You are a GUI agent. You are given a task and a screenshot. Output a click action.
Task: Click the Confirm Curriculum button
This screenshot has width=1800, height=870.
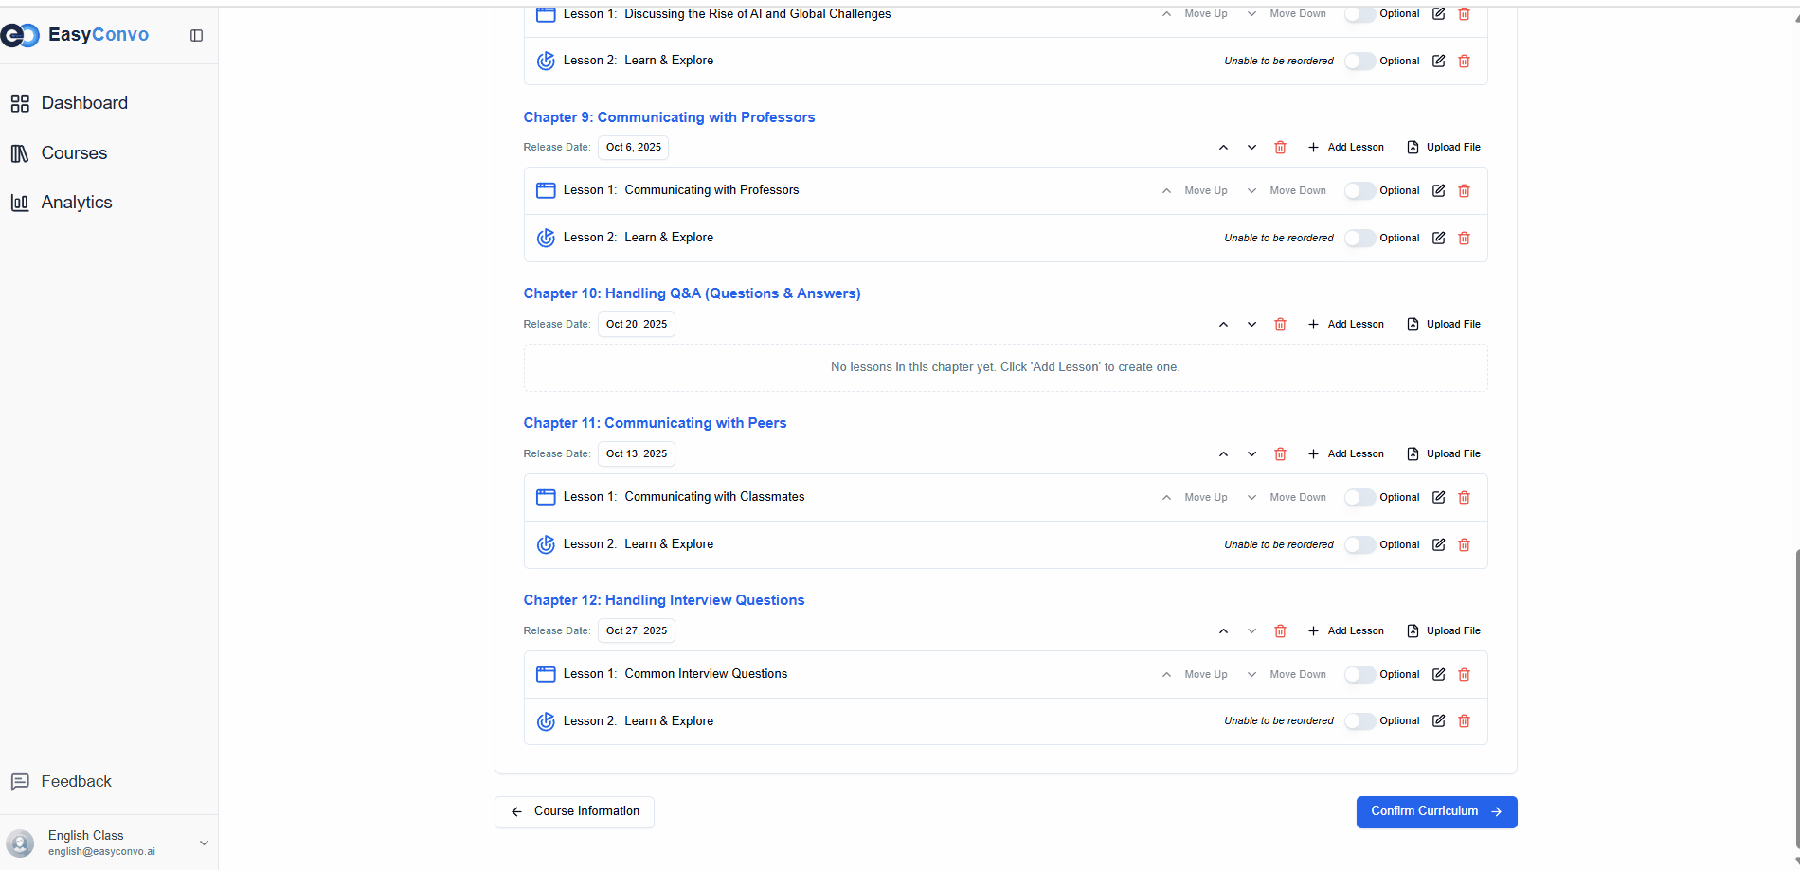click(1435, 812)
